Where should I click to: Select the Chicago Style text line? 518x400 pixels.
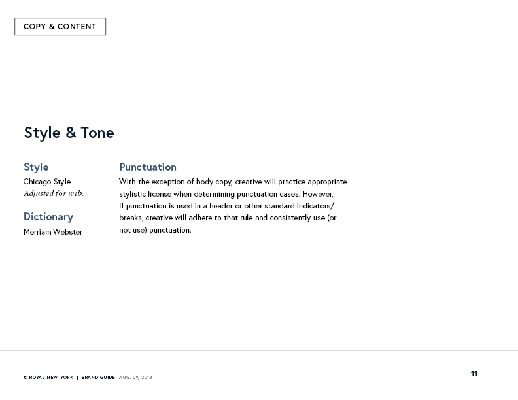(x=47, y=182)
